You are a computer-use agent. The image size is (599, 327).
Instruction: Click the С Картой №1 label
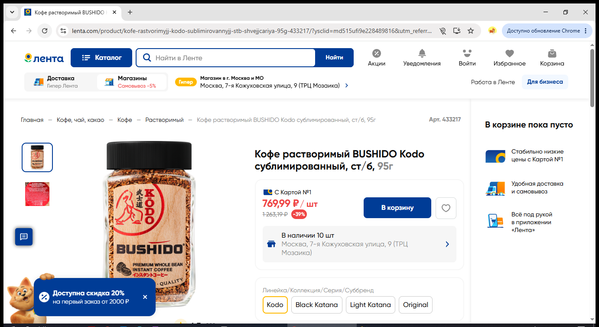287,192
